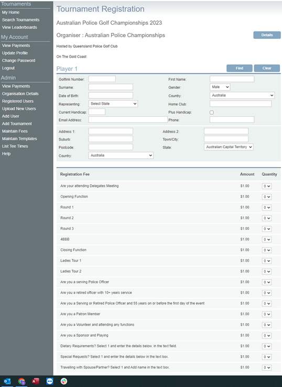The height and width of the screenshot is (387, 282).
Task: Open the address Country dropdown
Action: tap(121, 155)
